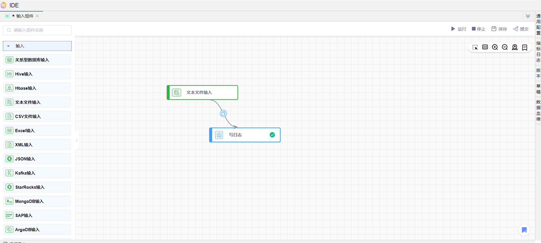Click the IDE logo icon
Image resolution: width=541 pixels, height=243 pixels.
point(3,5)
